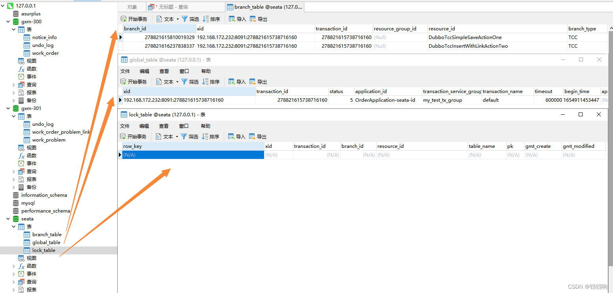Collapse the gxm-300 database node

coord(8,22)
